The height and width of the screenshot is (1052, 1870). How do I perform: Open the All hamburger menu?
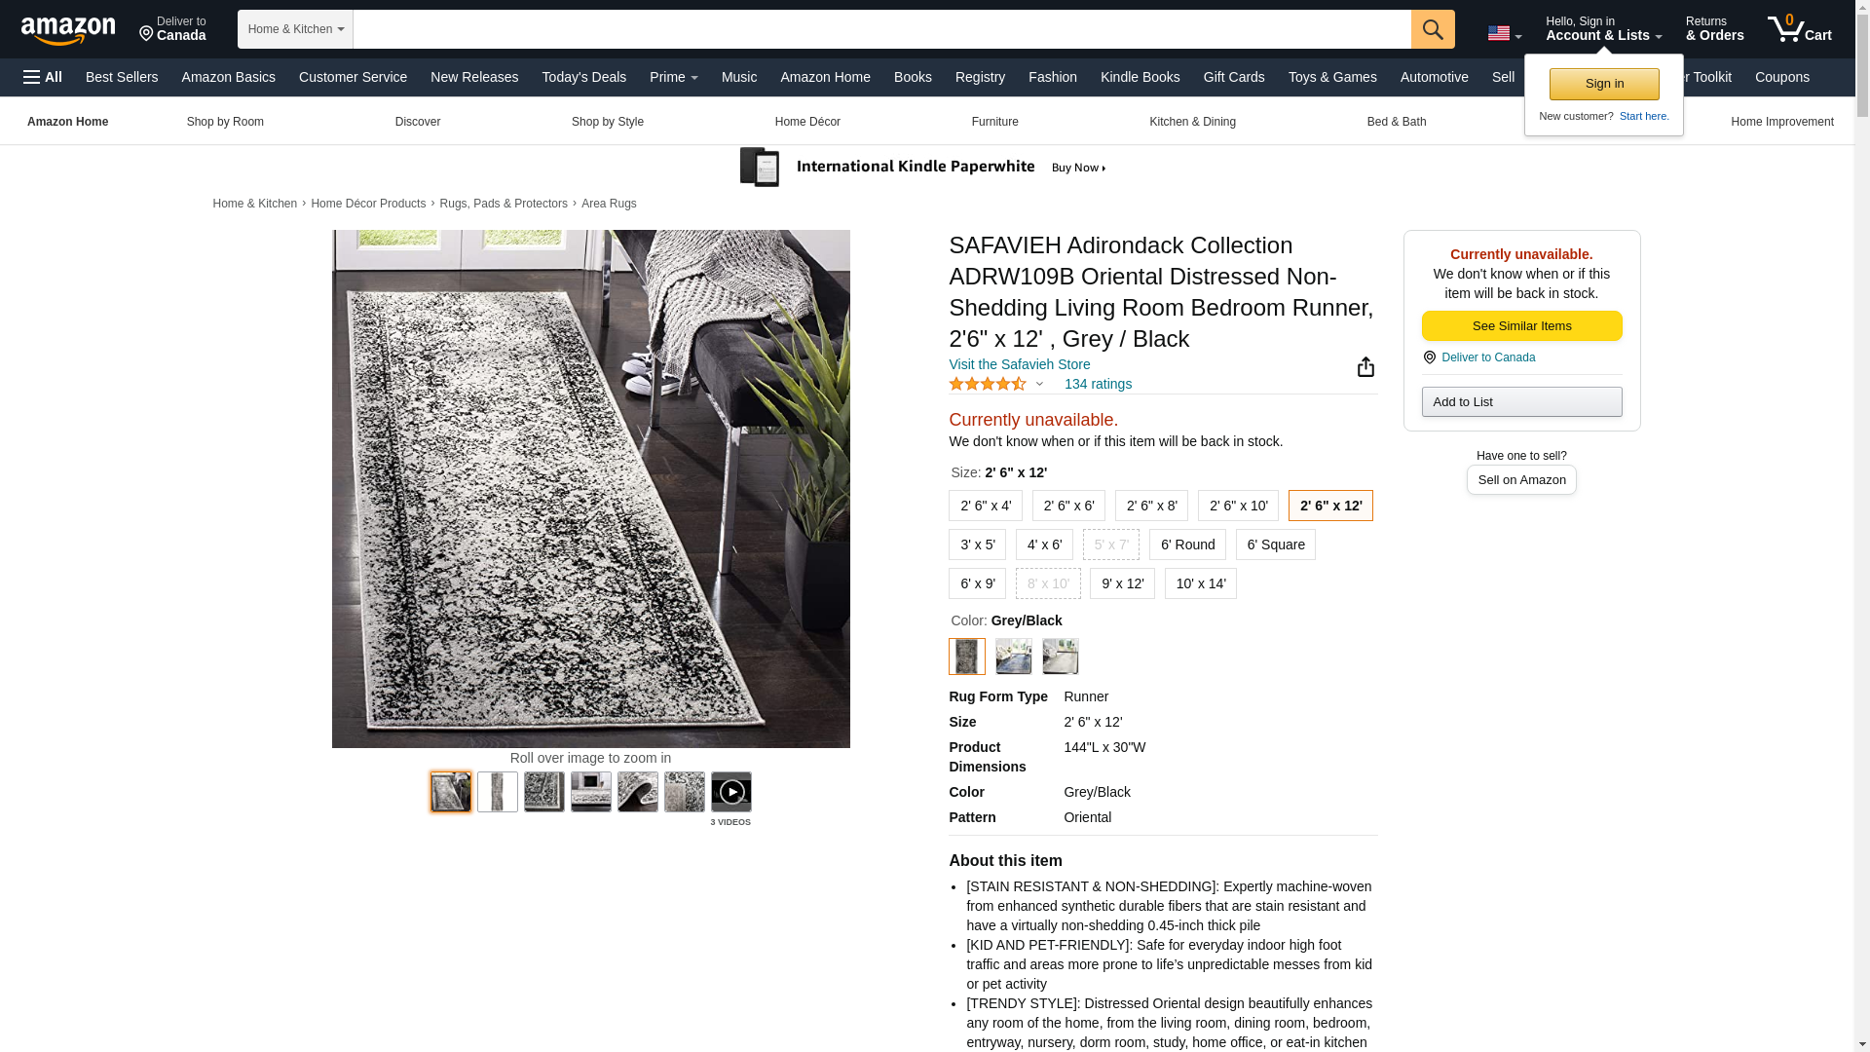pos(43,77)
